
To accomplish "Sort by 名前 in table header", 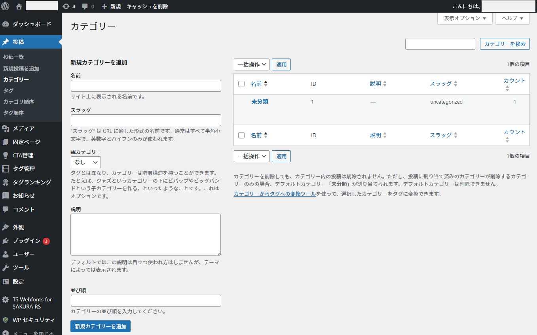I will (259, 84).
